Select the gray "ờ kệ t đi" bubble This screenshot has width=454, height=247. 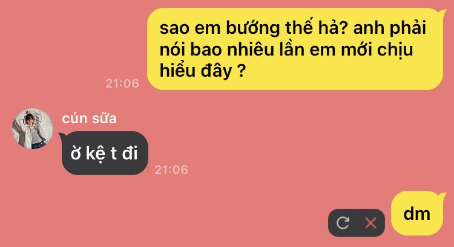[105, 153]
